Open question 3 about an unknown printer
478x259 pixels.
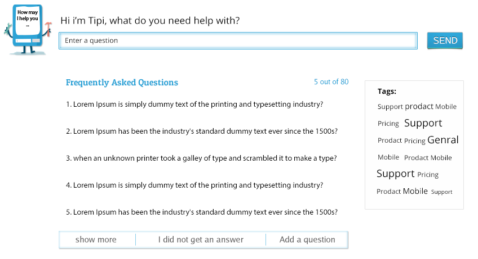201,158
